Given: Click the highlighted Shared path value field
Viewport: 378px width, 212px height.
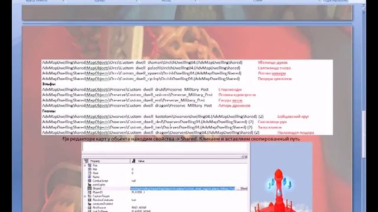Looking at the screenshot, I should tap(183, 188).
